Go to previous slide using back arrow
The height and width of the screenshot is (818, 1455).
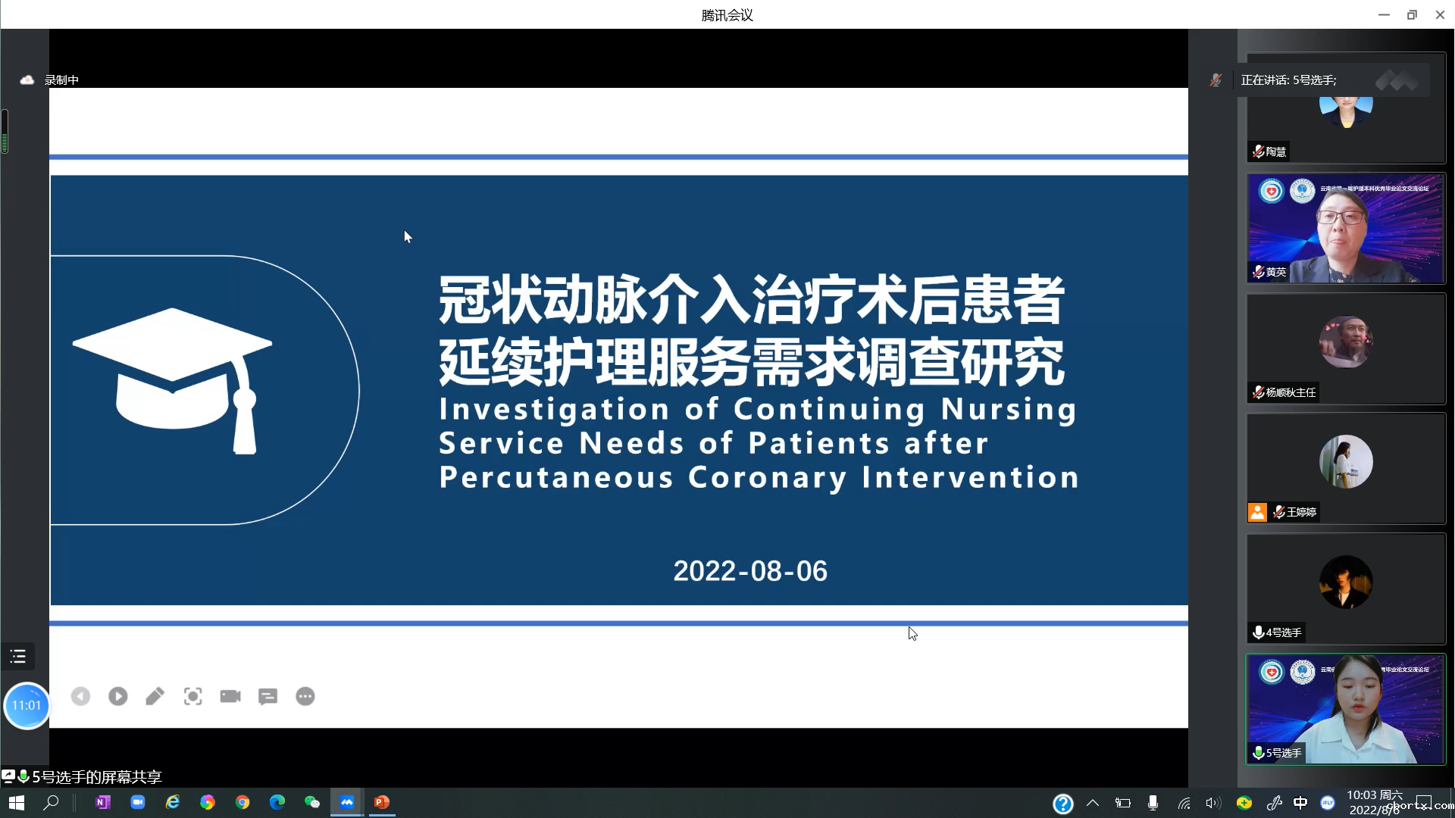[80, 696]
